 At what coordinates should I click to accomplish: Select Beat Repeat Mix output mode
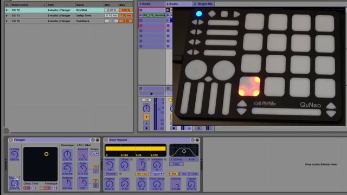pyautogui.click(x=173, y=174)
